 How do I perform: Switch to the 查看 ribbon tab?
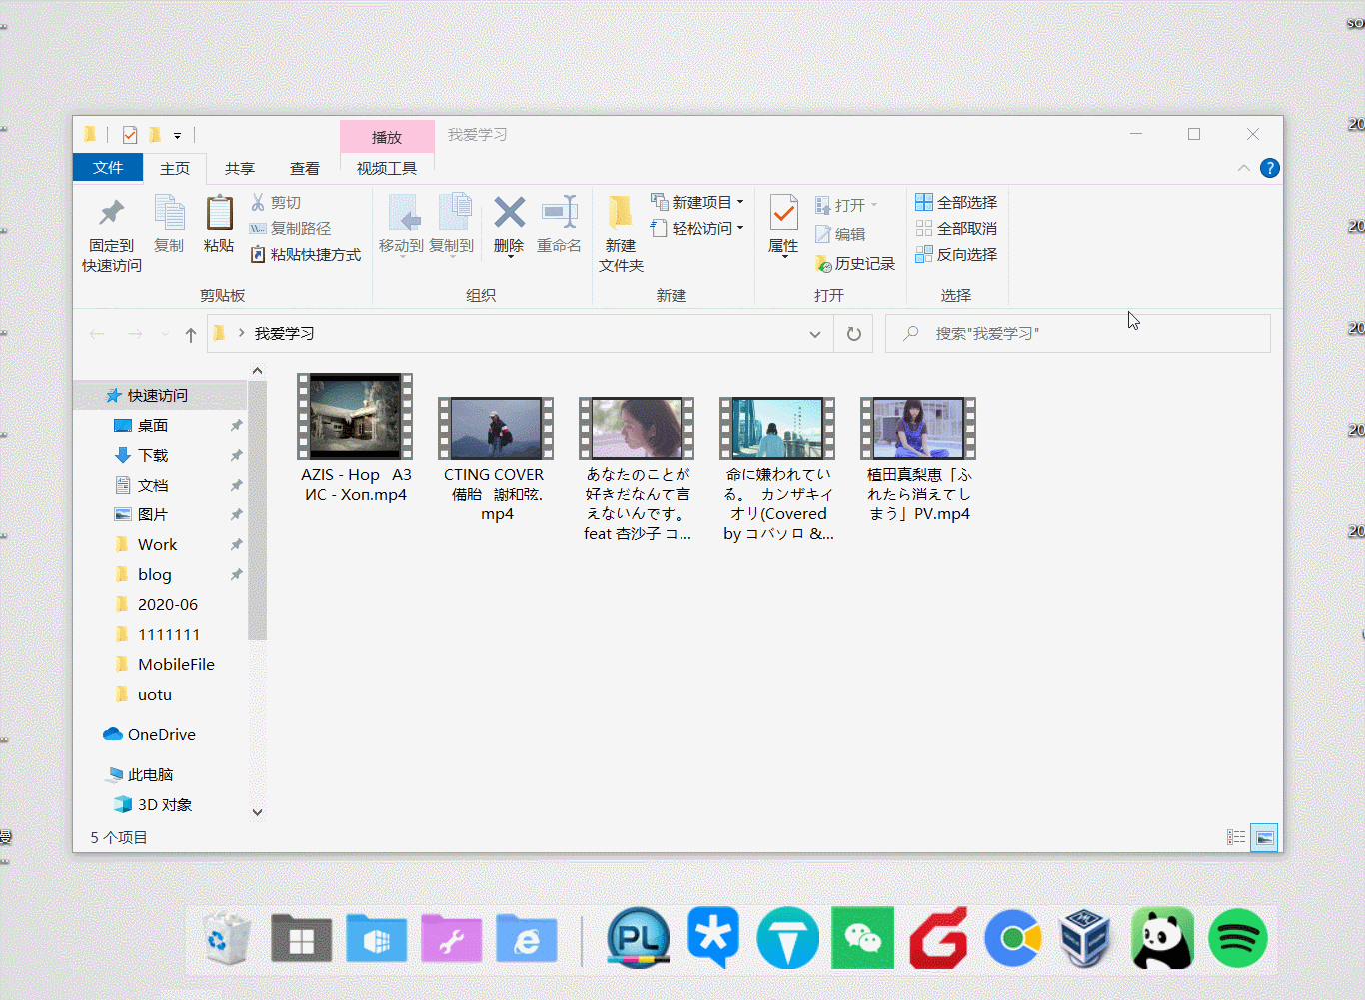coord(304,168)
